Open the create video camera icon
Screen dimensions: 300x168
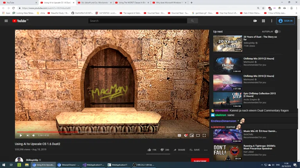tap(255, 21)
